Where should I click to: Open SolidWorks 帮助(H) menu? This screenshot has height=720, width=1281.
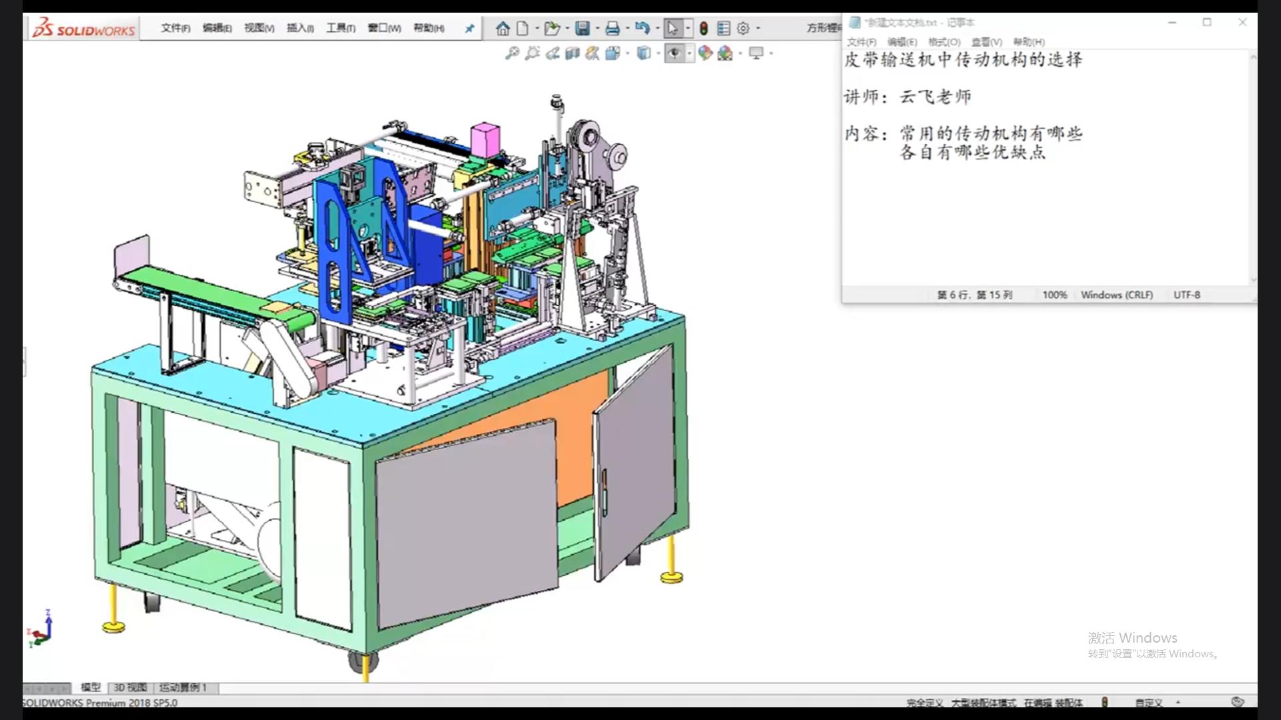pyautogui.click(x=428, y=28)
